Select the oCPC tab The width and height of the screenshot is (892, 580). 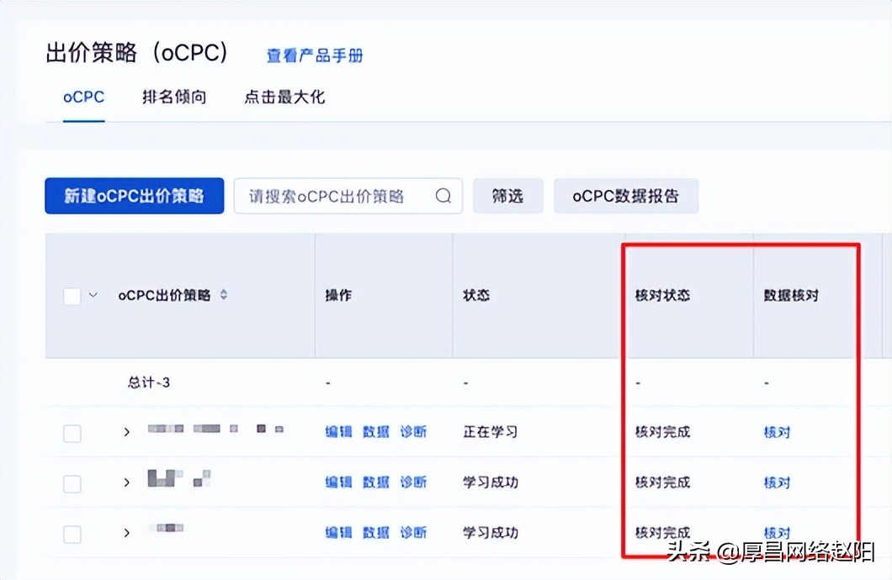coord(82,97)
